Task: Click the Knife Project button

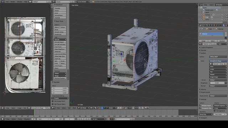Action: pyautogui.click(x=60, y=65)
